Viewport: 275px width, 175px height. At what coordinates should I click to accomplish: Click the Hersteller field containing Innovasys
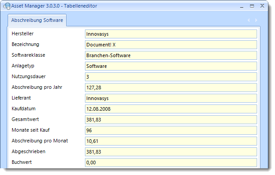pyautogui.click(x=171, y=34)
